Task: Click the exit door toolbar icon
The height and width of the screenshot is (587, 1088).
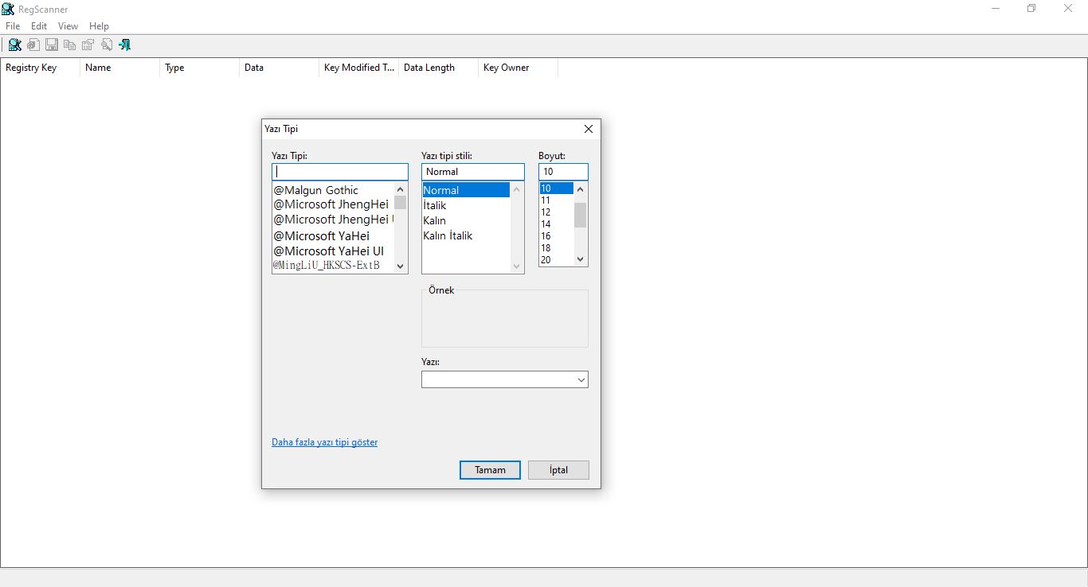Action: click(x=125, y=45)
